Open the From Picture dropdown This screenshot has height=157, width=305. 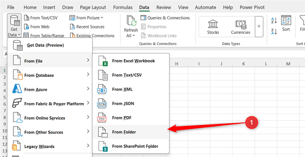pos(86,18)
